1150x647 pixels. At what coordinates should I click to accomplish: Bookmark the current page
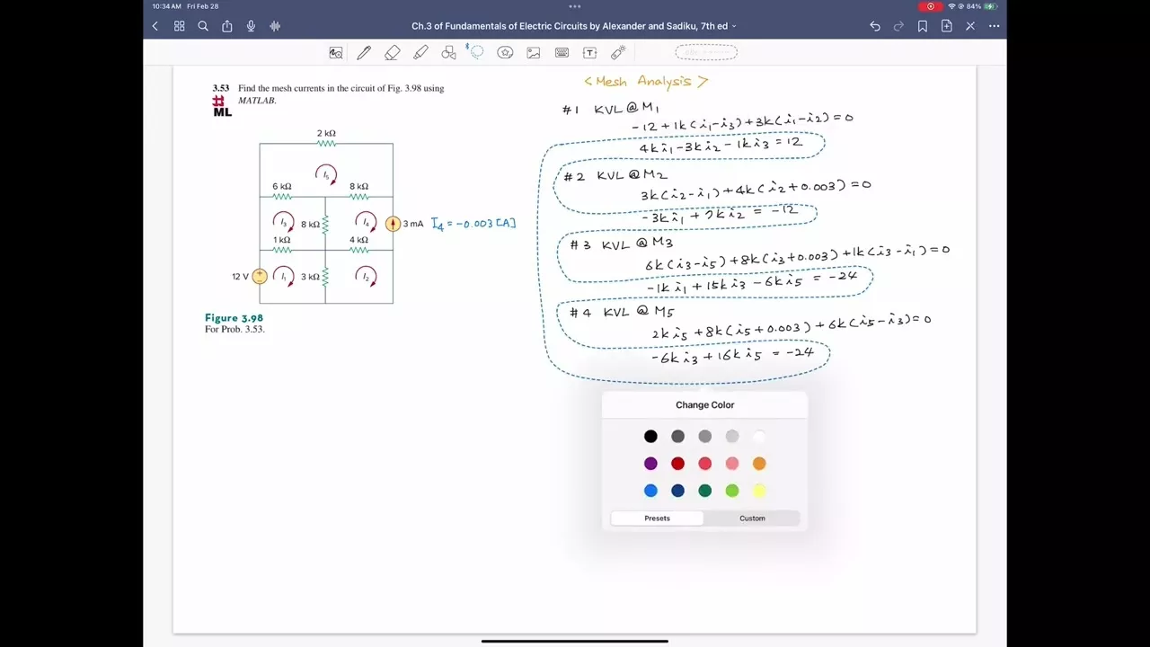pos(923,26)
